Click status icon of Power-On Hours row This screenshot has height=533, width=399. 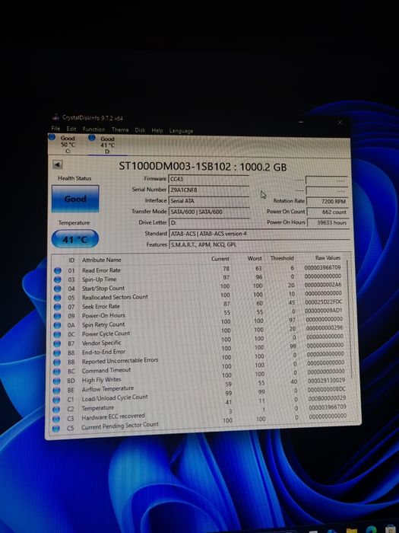click(x=57, y=316)
